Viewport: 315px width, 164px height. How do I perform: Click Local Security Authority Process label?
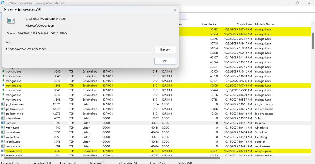(45, 19)
